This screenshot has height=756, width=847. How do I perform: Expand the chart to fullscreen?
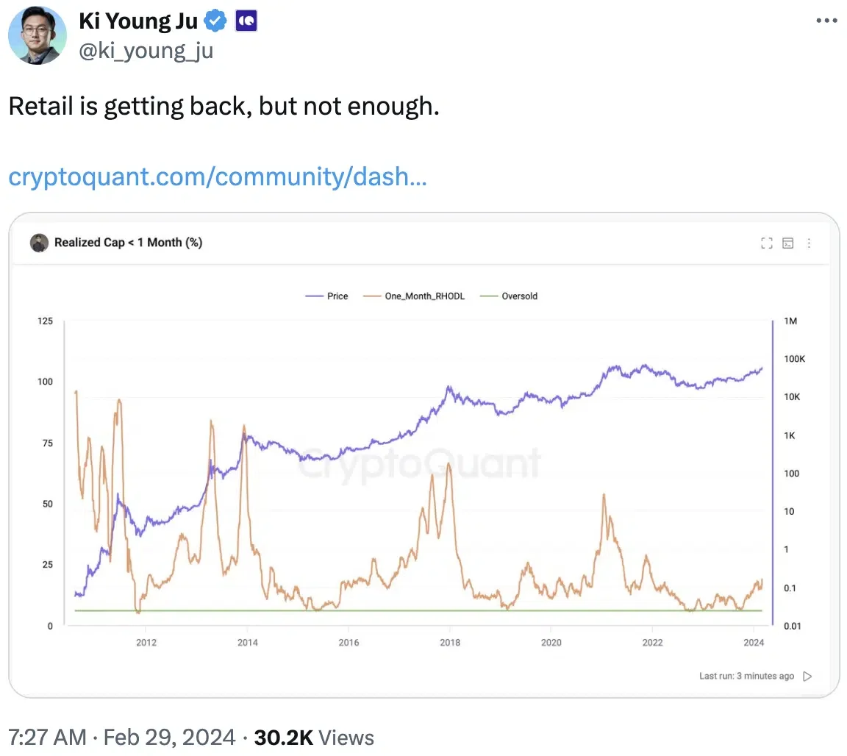[767, 243]
